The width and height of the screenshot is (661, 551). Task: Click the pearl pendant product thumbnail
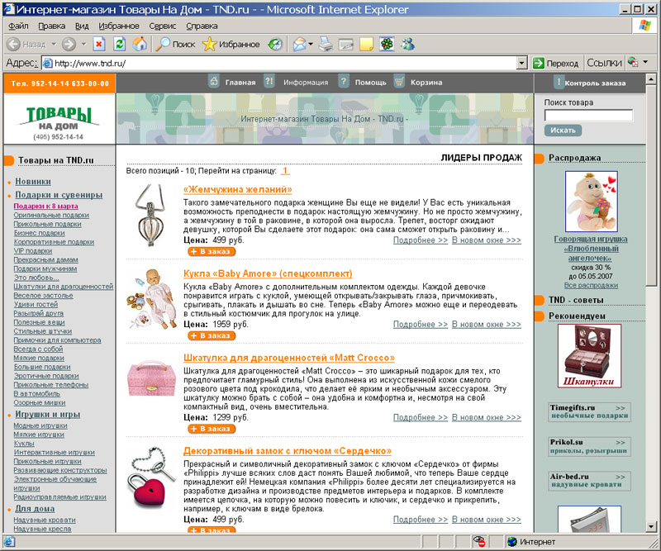coord(151,216)
